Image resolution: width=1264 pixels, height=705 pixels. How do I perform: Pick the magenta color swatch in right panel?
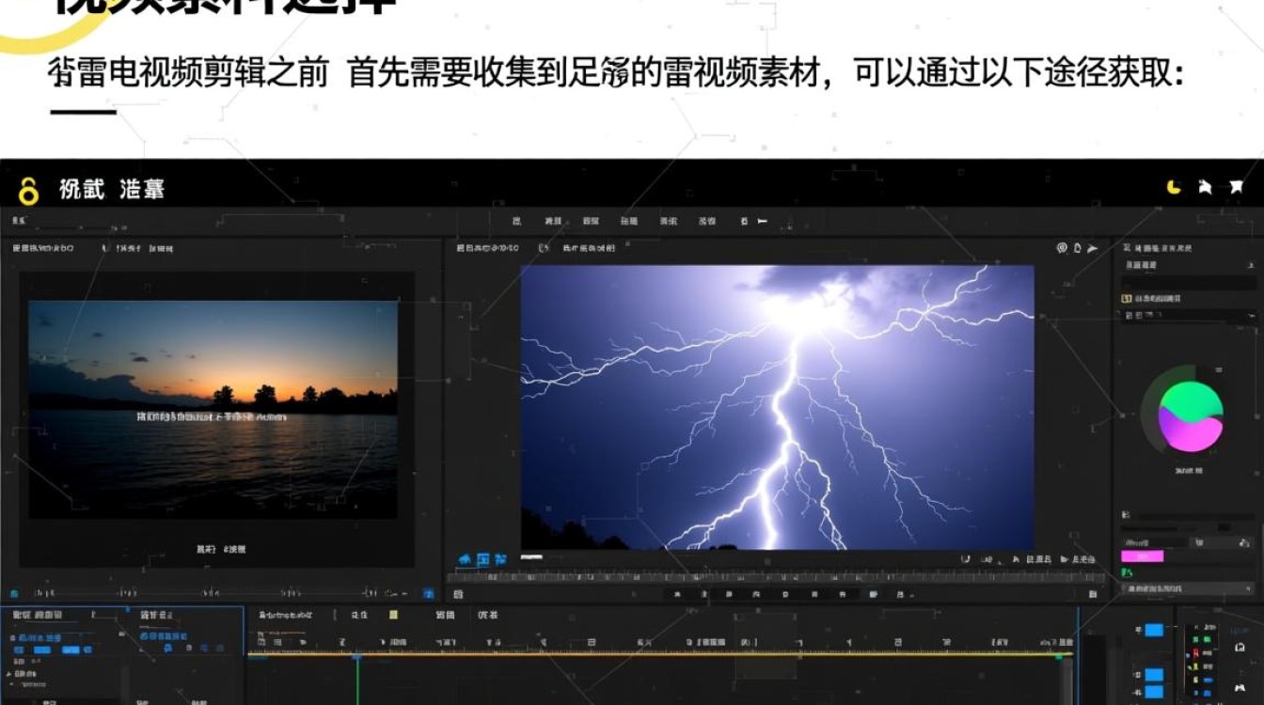(x=1142, y=556)
